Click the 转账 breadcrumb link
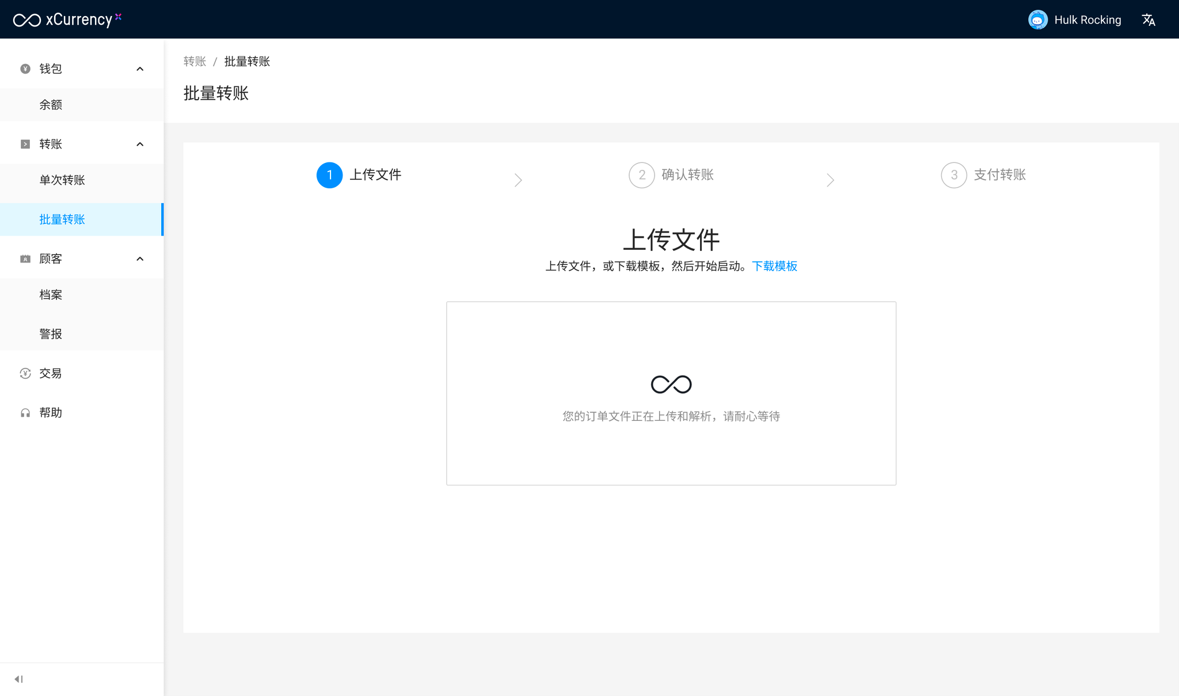This screenshot has height=696, width=1179. point(195,62)
